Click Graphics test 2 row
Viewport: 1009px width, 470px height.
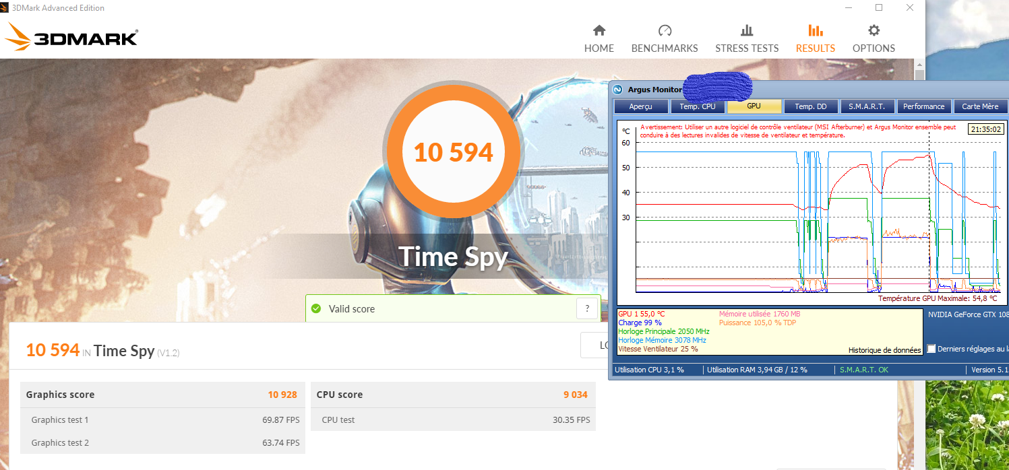coord(162,442)
